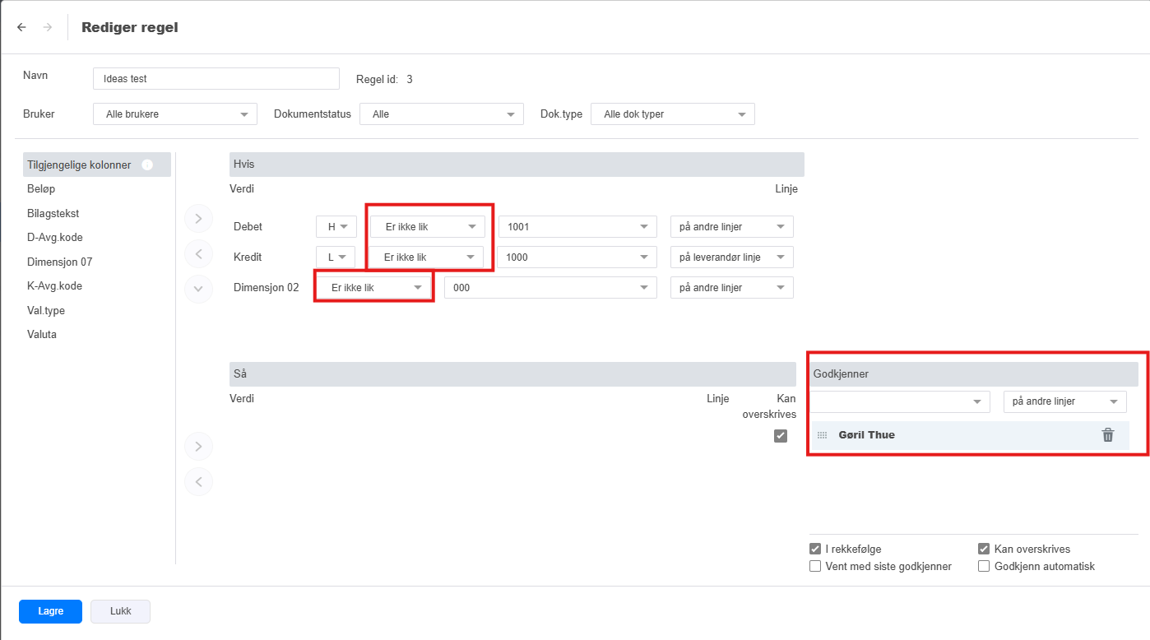Click the Lagre button
The height and width of the screenshot is (640, 1150).
[50, 611]
